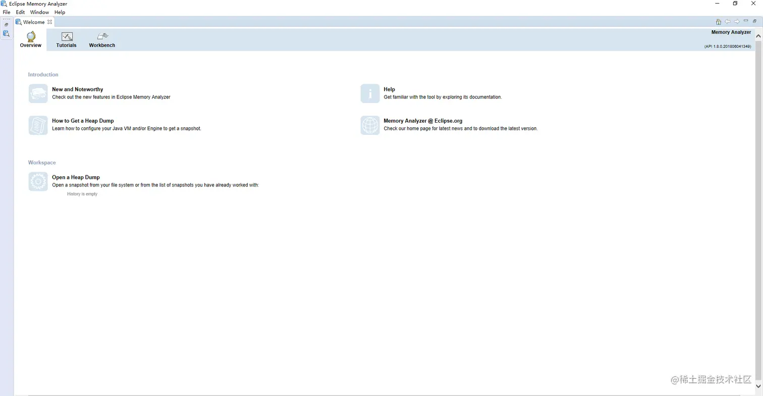Open the Edit menu

20,12
